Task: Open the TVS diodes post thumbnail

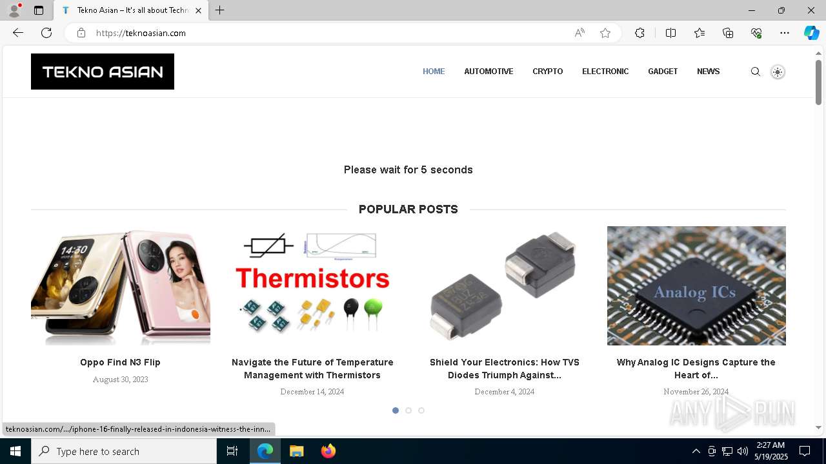Action: (505, 285)
